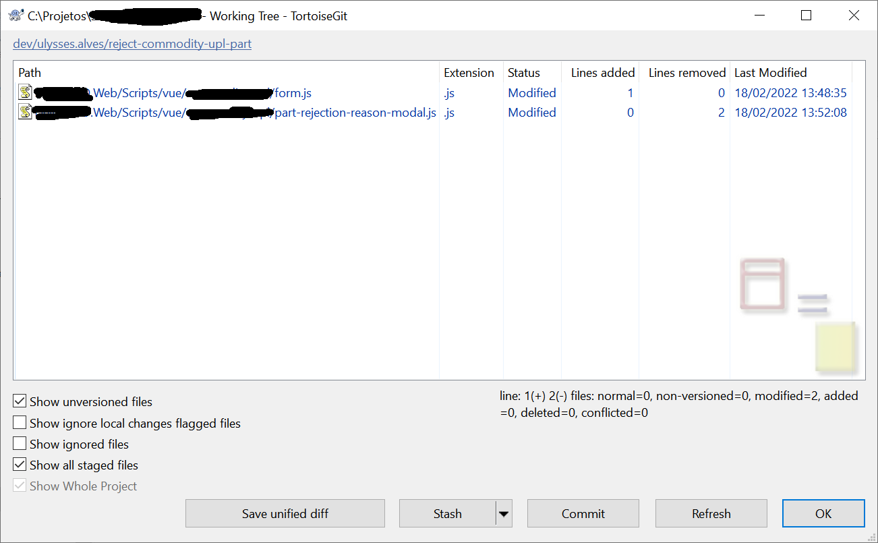Image resolution: width=878 pixels, height=543 pixels.
Task: Click the JS file icon for form.js
Action: click(x=26, y=92)
